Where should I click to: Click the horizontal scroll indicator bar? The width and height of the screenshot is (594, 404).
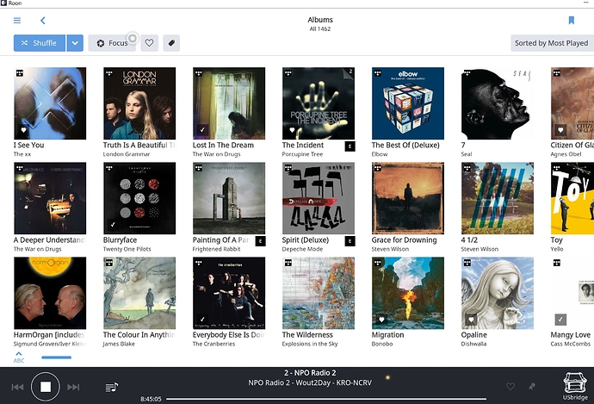(57, 357)
